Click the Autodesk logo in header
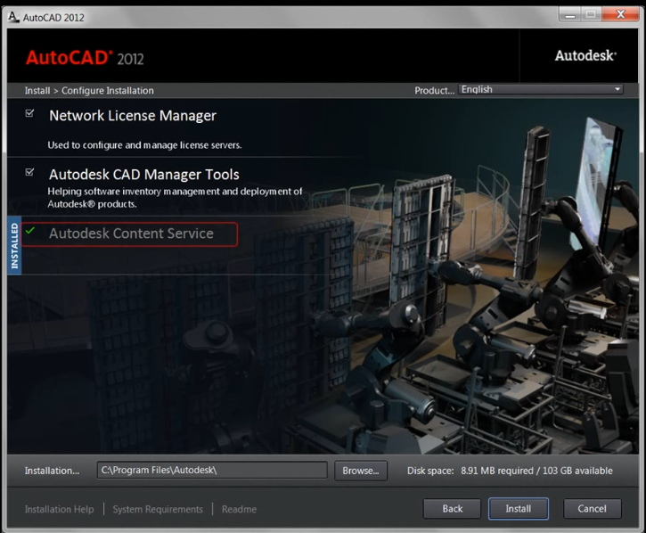 tap(585, 55)
